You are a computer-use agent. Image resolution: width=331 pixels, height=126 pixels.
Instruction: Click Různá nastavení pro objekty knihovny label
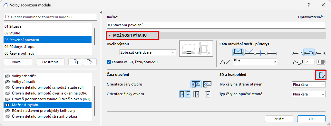pos(44,111)
